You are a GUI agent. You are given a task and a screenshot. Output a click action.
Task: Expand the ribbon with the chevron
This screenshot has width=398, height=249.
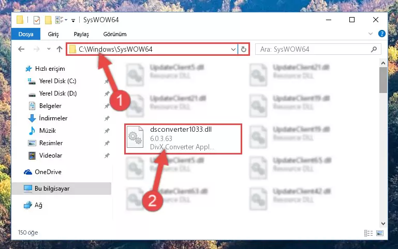click(x=371, y=34)
